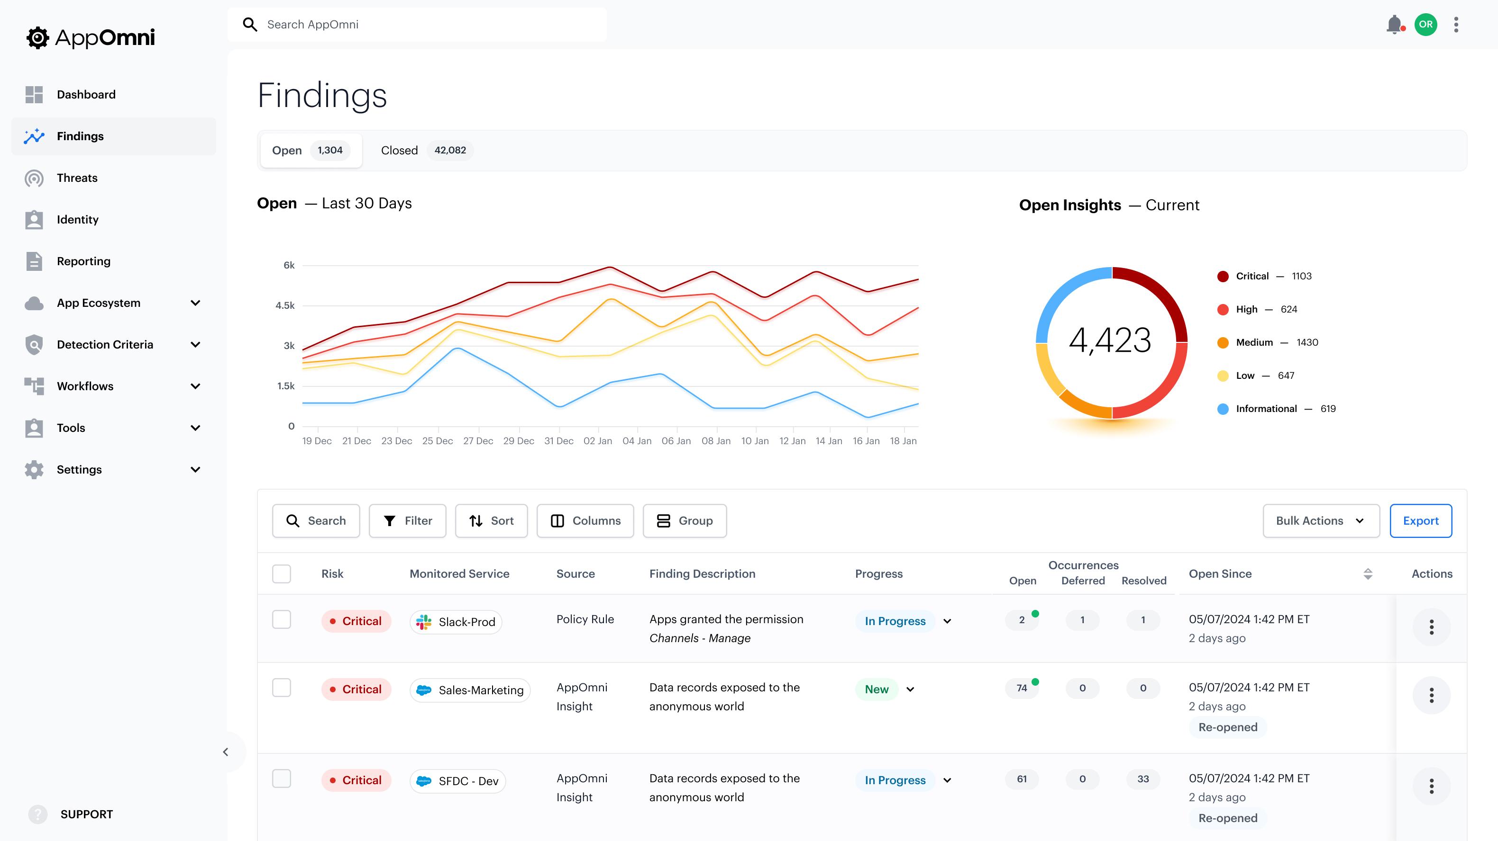1498x841 pixels.
Task: Open progress dropdown for Sales-Marketing row
Action: (x=911, y=689)
